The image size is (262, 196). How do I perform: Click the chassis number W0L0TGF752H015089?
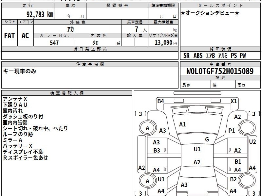coord(220,71)
